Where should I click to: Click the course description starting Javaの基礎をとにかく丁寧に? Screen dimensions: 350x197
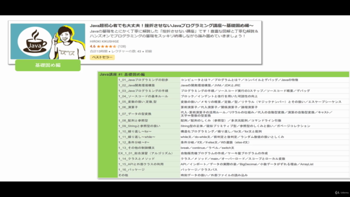174,33
